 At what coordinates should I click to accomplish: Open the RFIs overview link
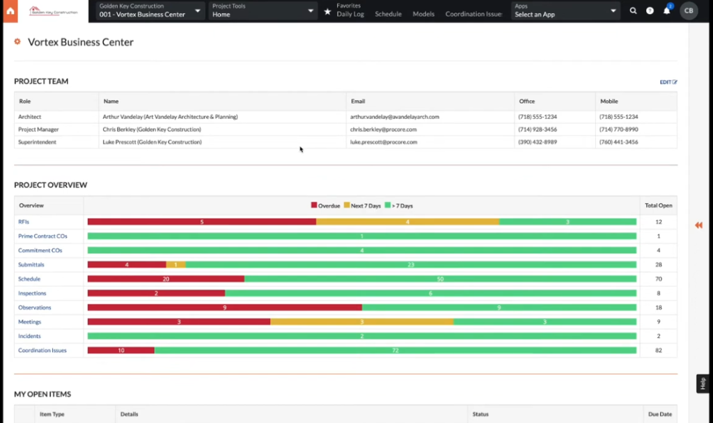[x=24, y=222]
